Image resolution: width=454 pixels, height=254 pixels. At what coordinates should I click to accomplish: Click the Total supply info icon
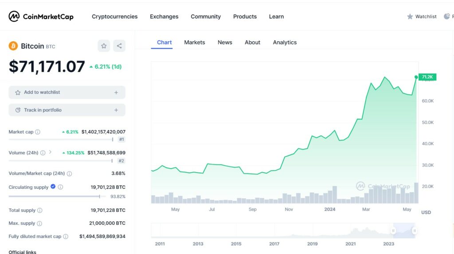pos(39,210)
